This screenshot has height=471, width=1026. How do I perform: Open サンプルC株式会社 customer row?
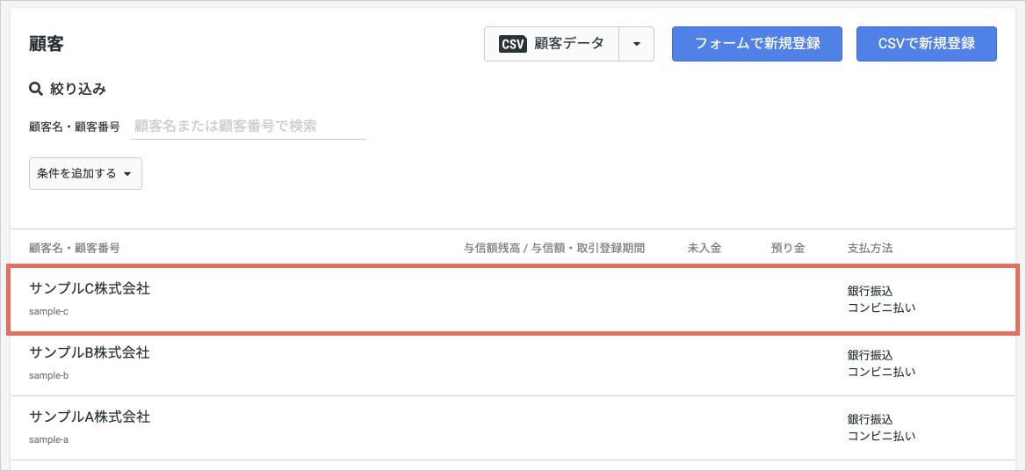point(513,299)
